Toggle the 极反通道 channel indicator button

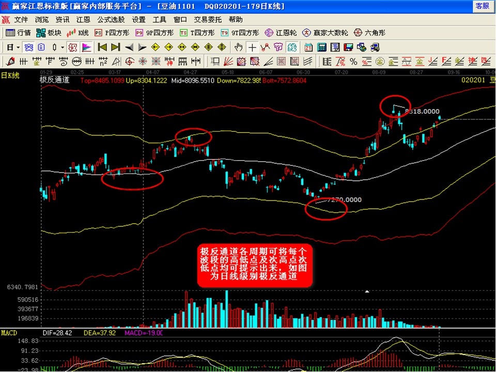coord(72,48)
